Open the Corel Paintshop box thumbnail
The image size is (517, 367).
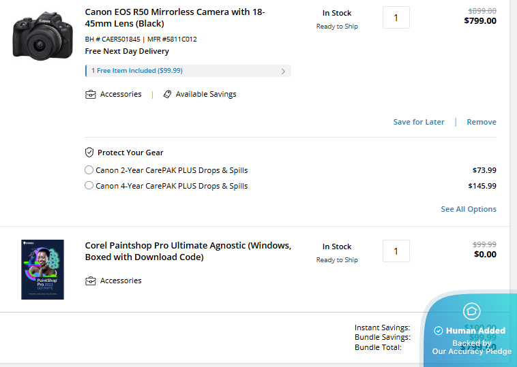click(x=42, y=270)
